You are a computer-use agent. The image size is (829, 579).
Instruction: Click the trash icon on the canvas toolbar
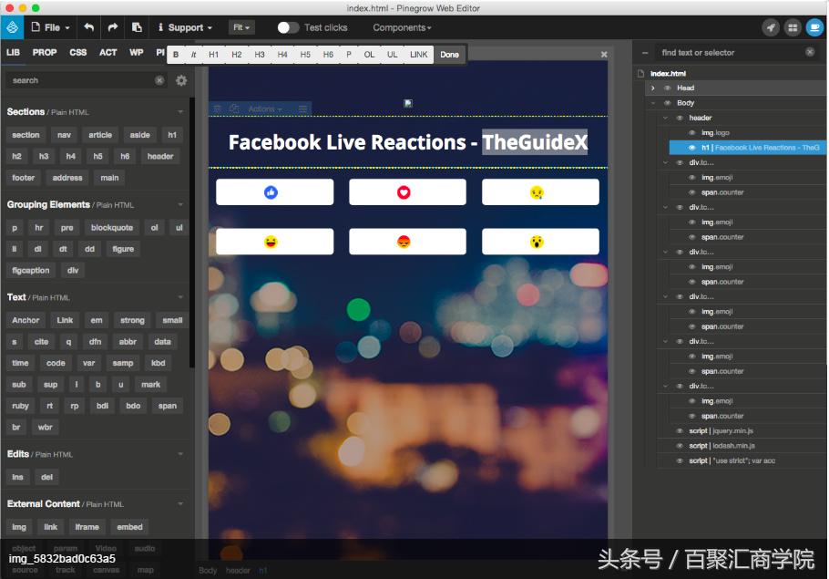217,108
